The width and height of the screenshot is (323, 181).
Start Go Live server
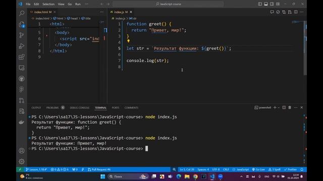(x=258, y=169)
